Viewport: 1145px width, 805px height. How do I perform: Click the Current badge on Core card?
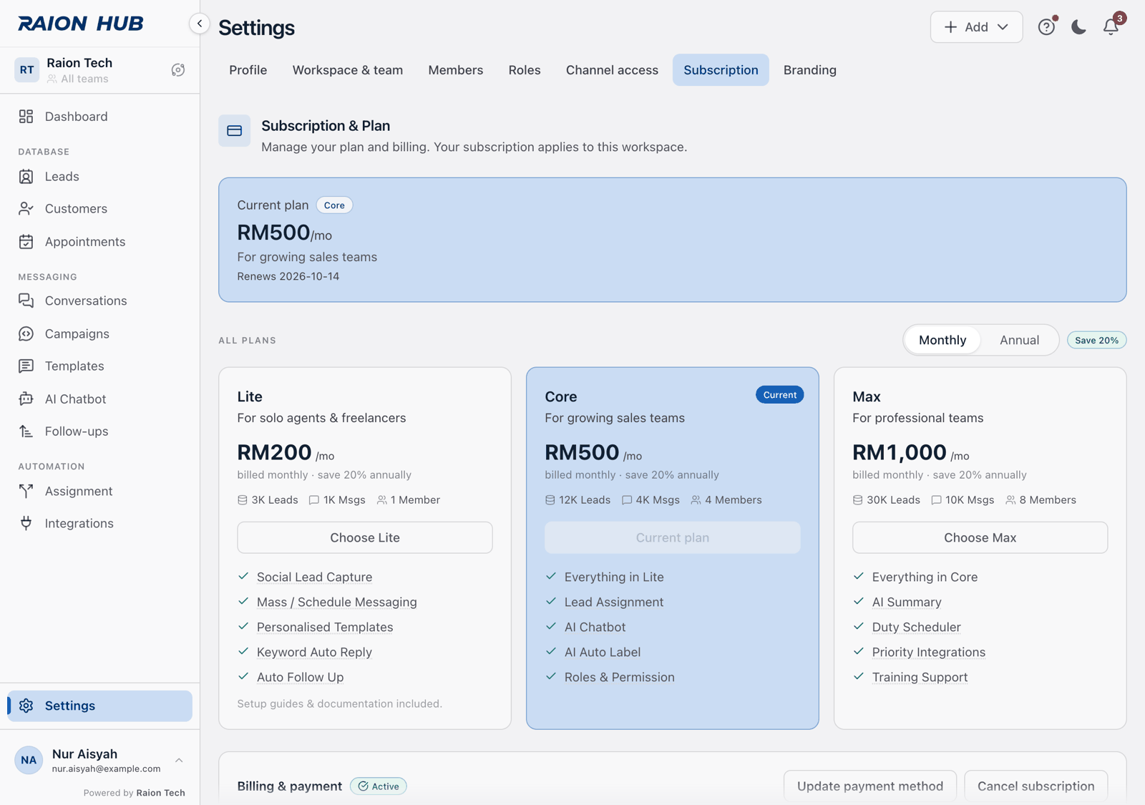click(x=779, y=395)
